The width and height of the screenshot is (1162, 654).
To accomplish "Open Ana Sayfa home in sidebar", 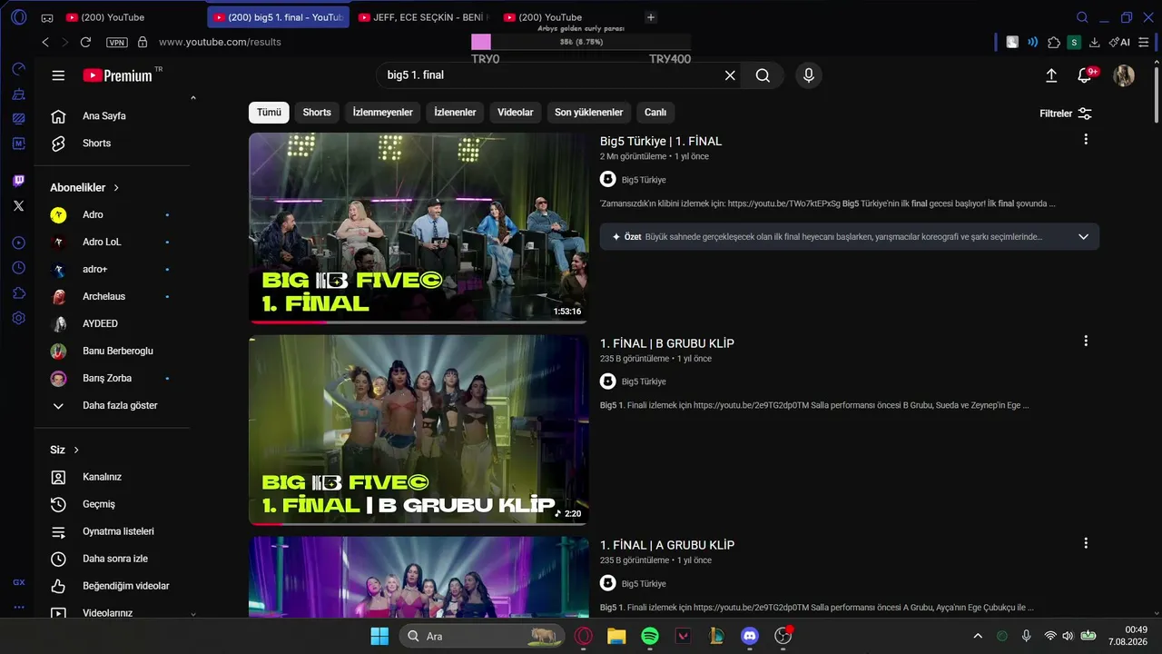I will tap(112, 116).
